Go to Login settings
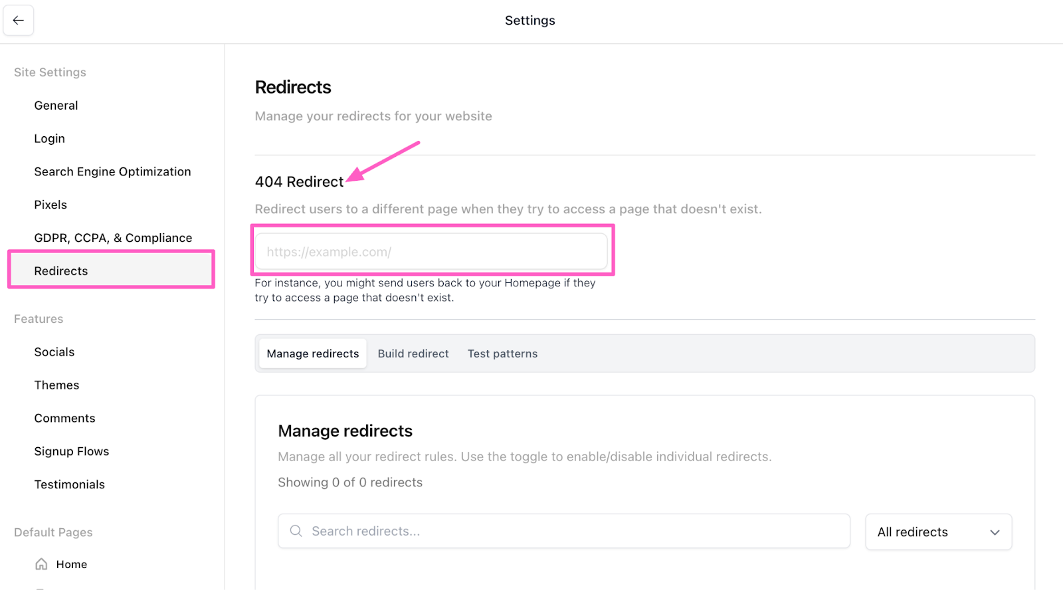This screenshot has height=590, width=1063. coord(50,139)
